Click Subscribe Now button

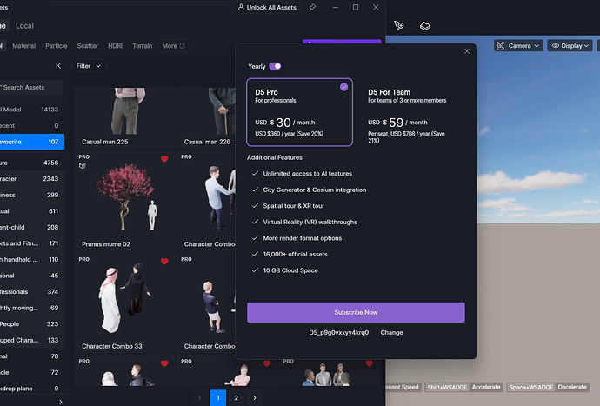pyautogui.click(x=356, y=312)
